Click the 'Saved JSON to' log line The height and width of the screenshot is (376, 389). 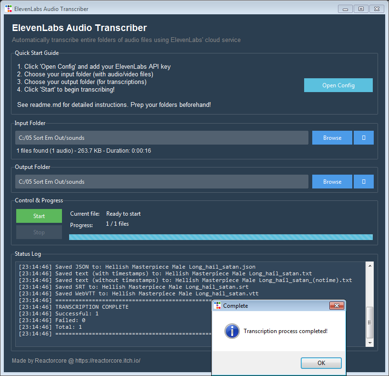137,267
